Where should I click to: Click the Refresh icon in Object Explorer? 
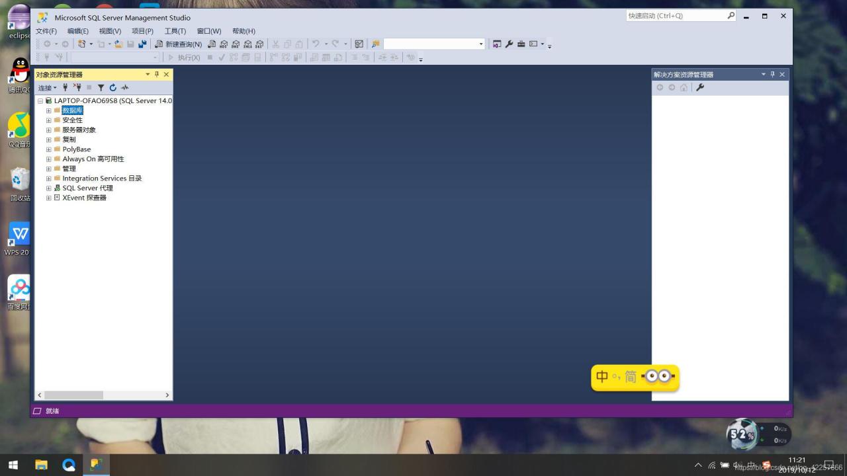coord(112,87)
